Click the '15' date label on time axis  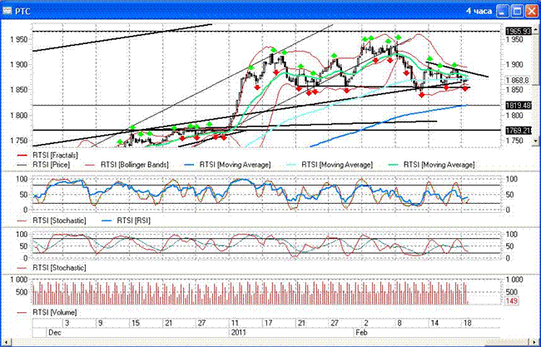pyautogui.click(x=135, y=323)
